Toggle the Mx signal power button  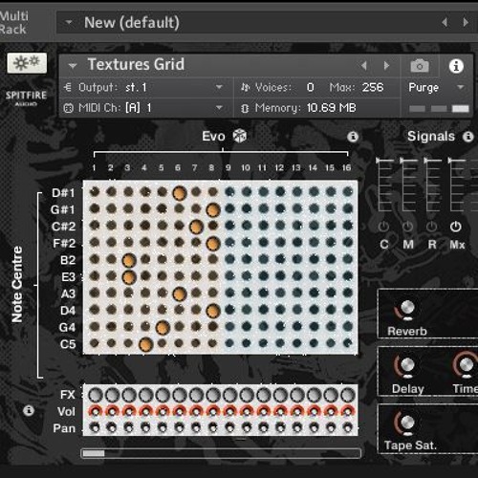[x=456, y=227]
